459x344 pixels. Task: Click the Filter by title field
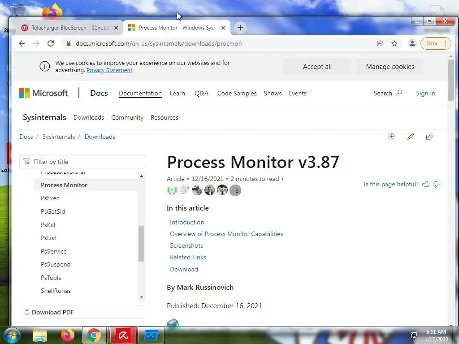click(x=82, y=162)
